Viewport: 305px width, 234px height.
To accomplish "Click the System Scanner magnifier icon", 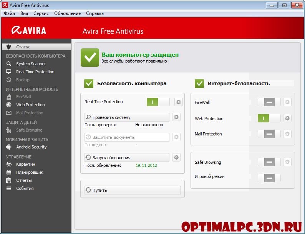I will click(x=9, y=64).
